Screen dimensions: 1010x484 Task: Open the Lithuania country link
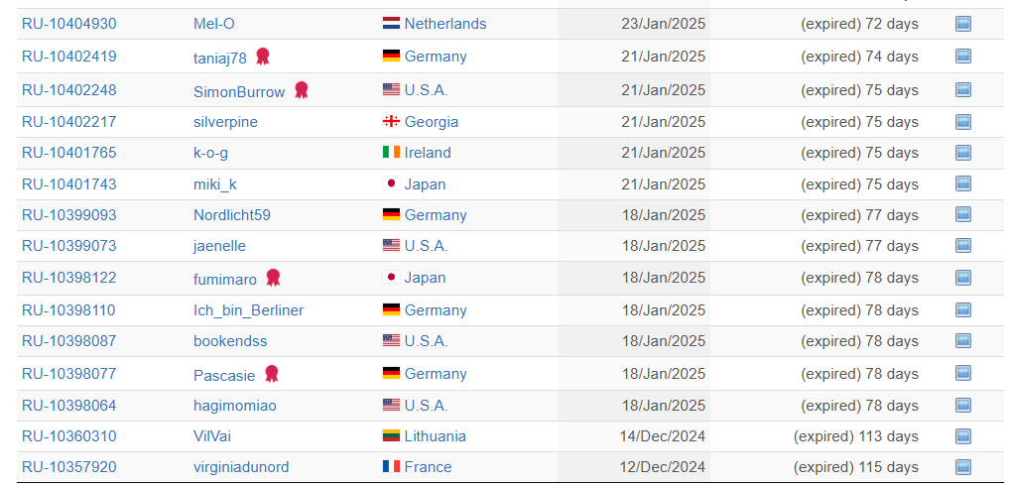tap(435, 436)
